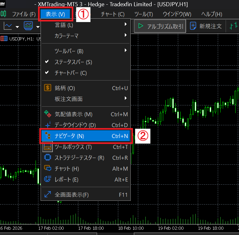Open Market Watch (気配値表示) arrows icon
Screen dimensions: 239x235
click(x=47, y=114)
